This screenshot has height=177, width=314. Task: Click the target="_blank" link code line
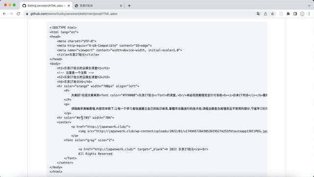click(x=143, y=149)
